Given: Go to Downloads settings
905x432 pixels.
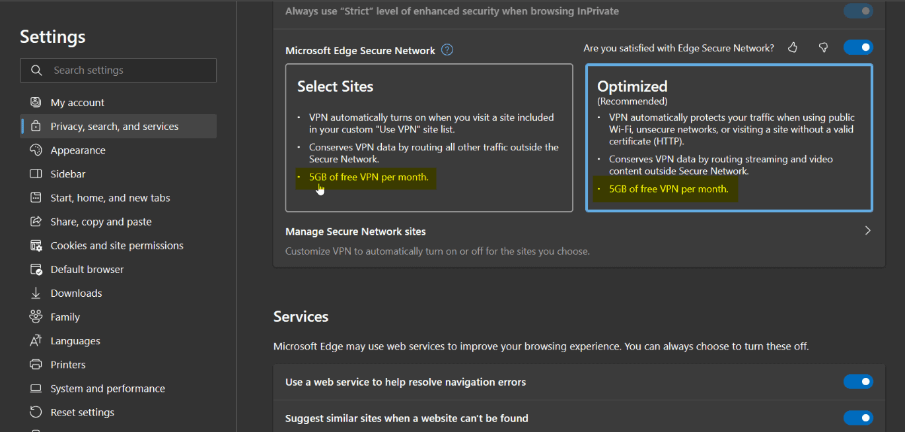Looking at the screenshot, I should pos(118,293).
